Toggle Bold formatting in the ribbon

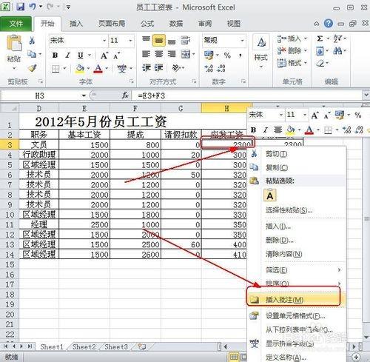(x=55, y=56)
